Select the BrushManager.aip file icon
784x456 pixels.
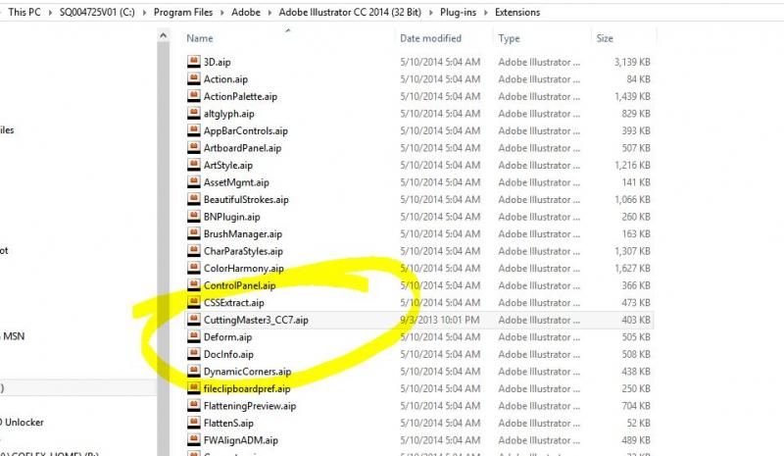tap(193, 233)
